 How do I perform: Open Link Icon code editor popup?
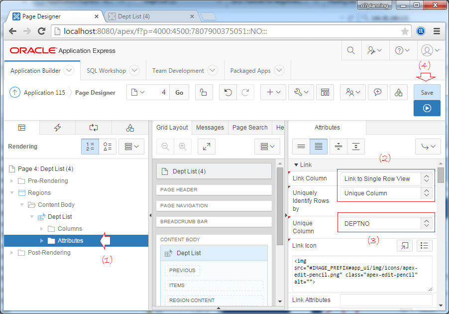coord(405,245)
